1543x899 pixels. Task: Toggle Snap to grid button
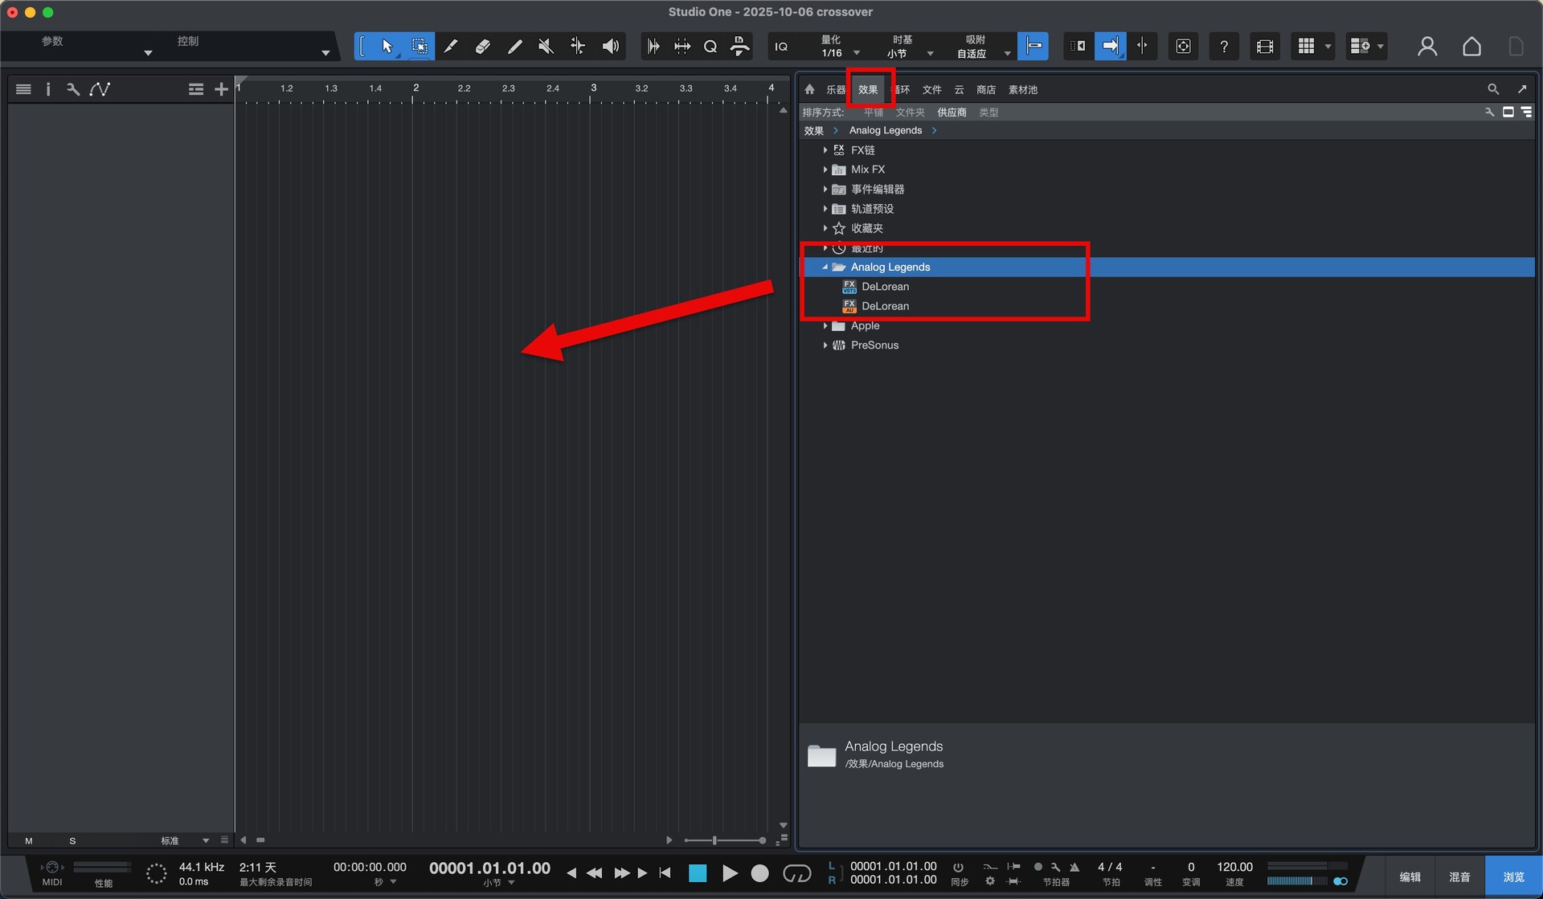tap(1033, 46)
